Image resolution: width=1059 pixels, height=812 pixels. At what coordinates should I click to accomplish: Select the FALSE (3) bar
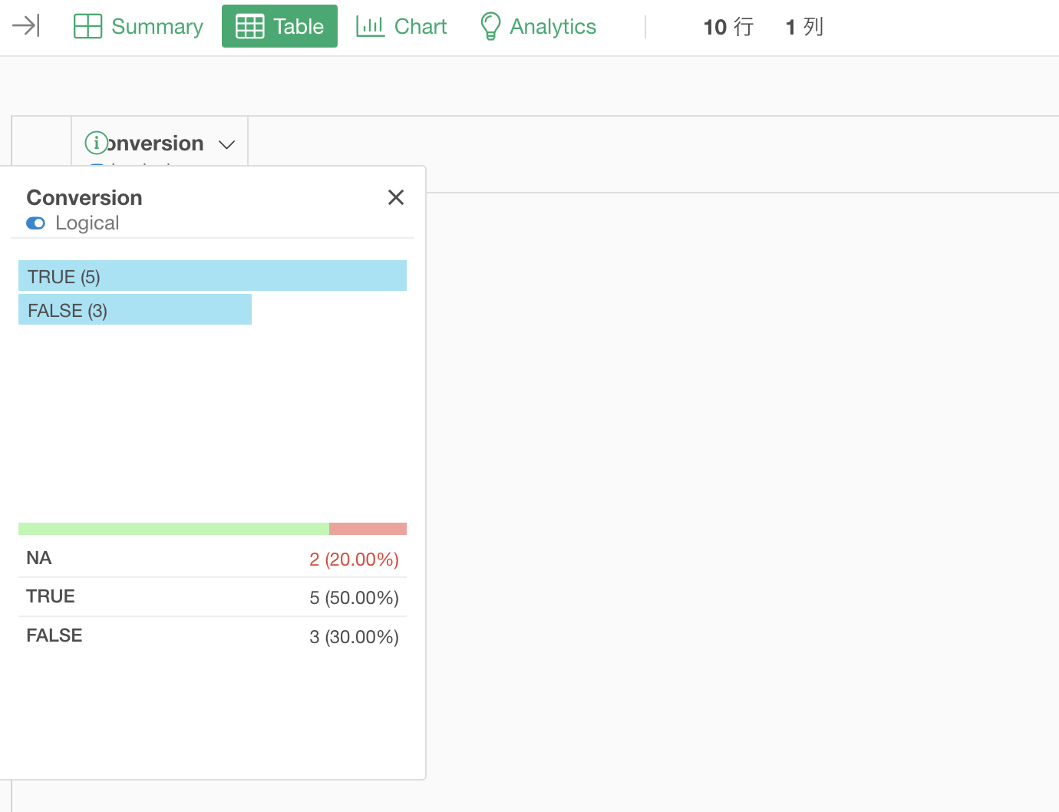pos(135,310)
